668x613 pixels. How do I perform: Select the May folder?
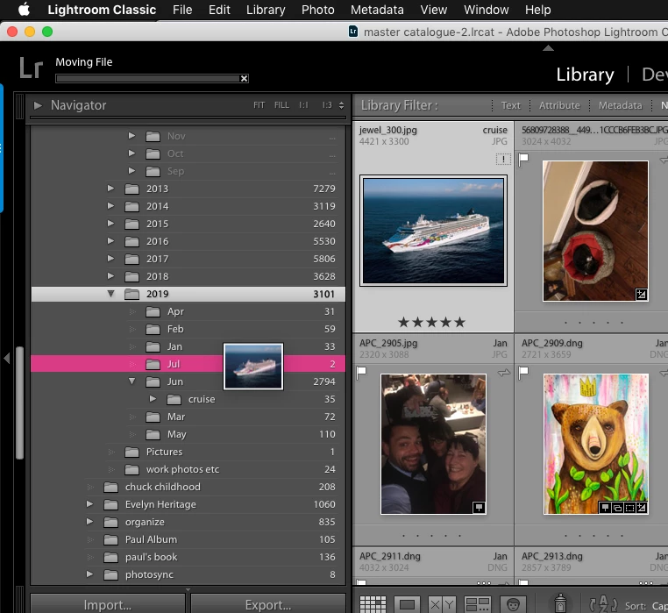(x=188, y=434)
